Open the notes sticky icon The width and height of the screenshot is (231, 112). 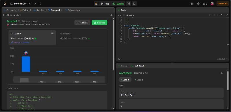click(x=134, y=4)
